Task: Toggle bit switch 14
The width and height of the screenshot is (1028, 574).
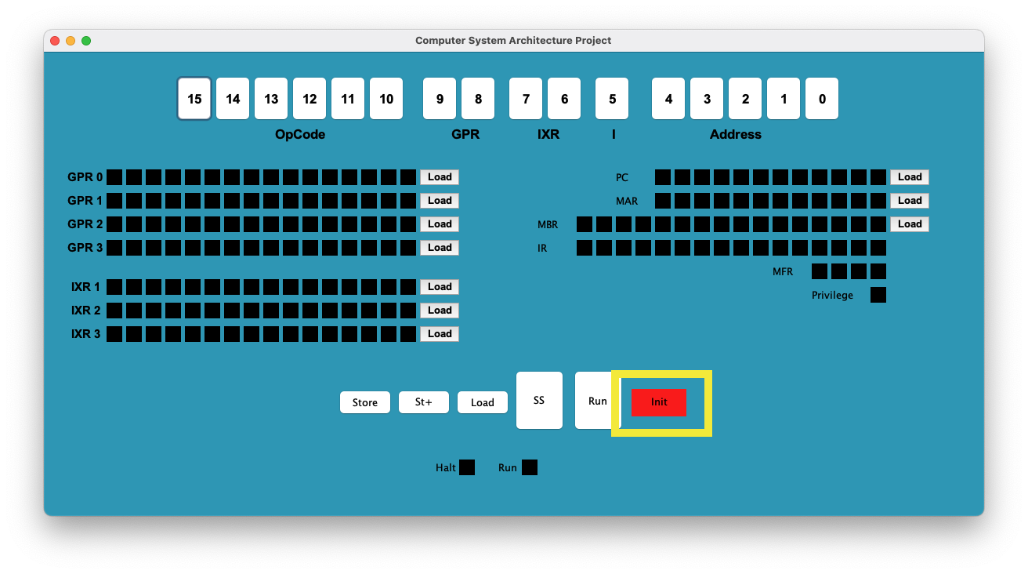Action: coord(233,99)
